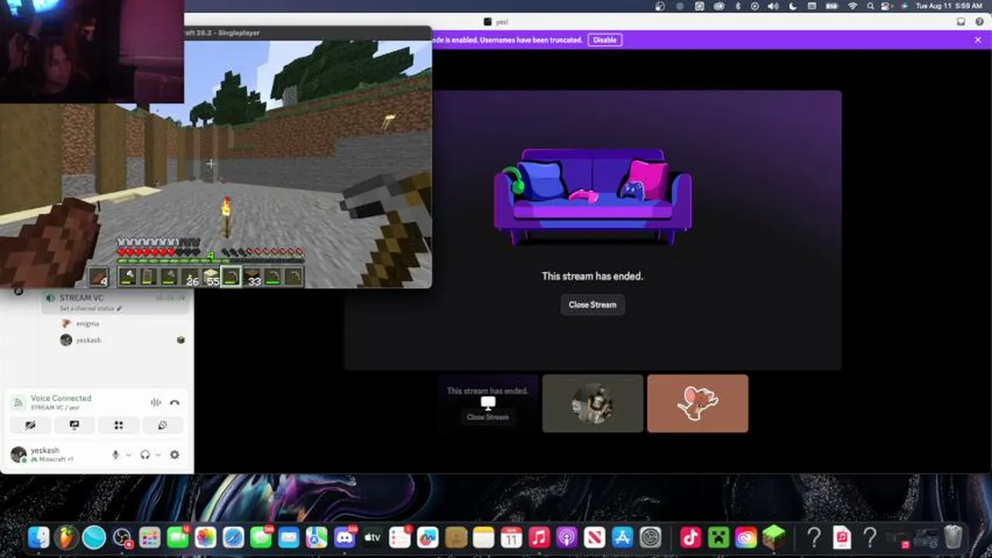Expand headphone output options arrow
This screenshot has height=558, width=992.
pyautogui.click(x=158, y=455)
